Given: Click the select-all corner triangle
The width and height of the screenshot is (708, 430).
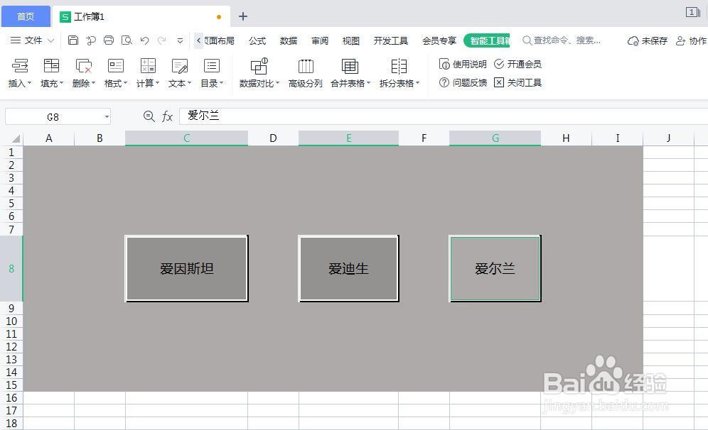Looking at the screenshot, I should pyautogui.click(x=16, y=138).
